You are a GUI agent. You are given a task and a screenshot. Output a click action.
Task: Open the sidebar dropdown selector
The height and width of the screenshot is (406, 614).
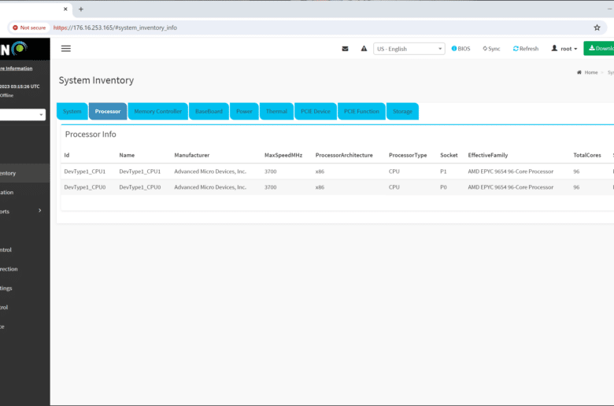click(x=23, y=115)
